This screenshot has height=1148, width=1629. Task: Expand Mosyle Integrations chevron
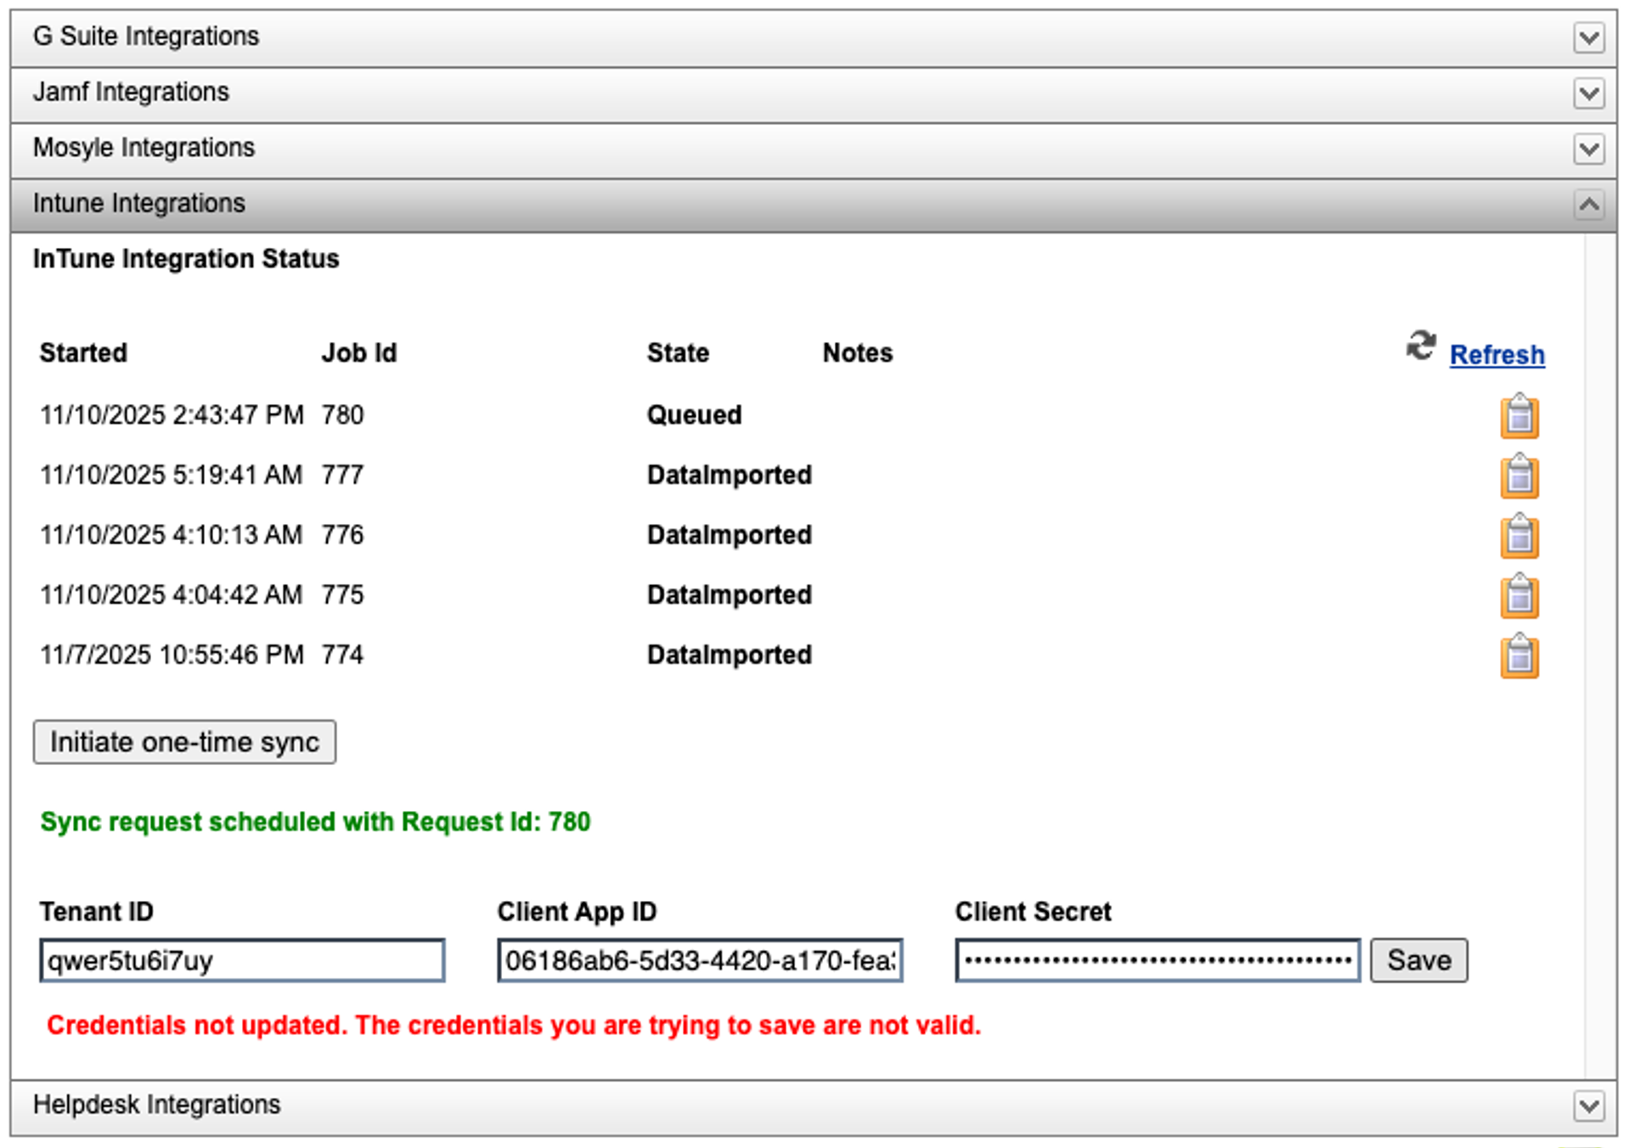coord(1588,149)
